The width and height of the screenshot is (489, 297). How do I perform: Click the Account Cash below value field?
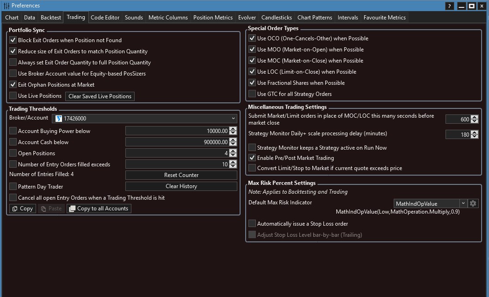tap(177, 142)
